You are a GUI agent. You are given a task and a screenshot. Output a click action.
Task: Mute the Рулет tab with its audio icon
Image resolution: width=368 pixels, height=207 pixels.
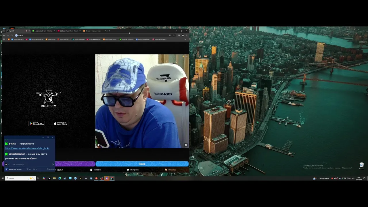pos(26,31)
